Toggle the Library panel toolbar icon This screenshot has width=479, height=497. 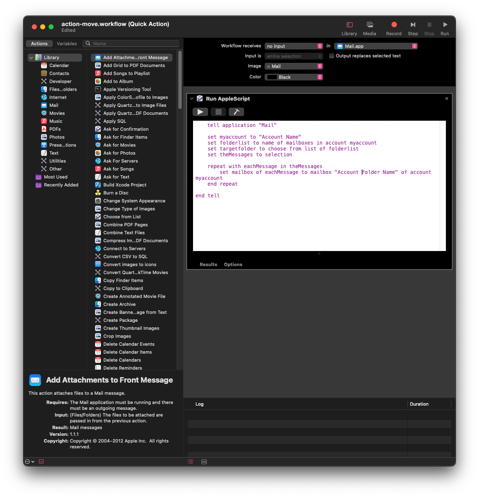349,25
